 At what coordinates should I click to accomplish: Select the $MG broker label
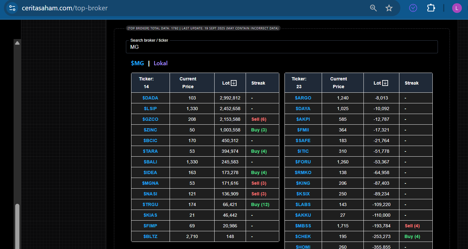[x=137, y=63]
